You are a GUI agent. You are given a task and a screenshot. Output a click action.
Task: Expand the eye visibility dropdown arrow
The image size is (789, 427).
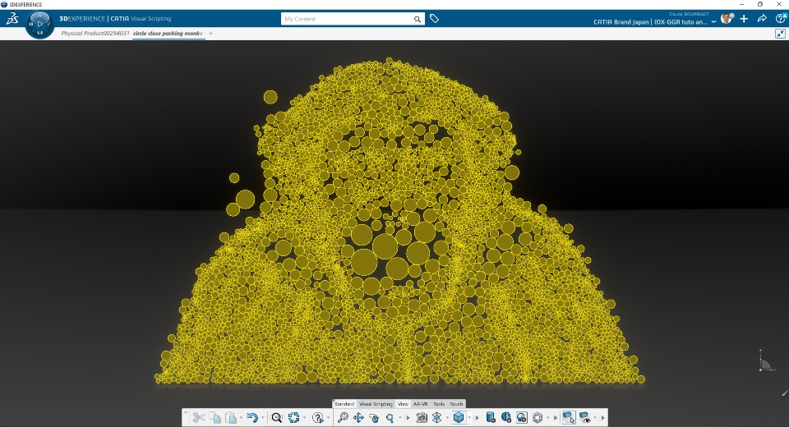595,418
